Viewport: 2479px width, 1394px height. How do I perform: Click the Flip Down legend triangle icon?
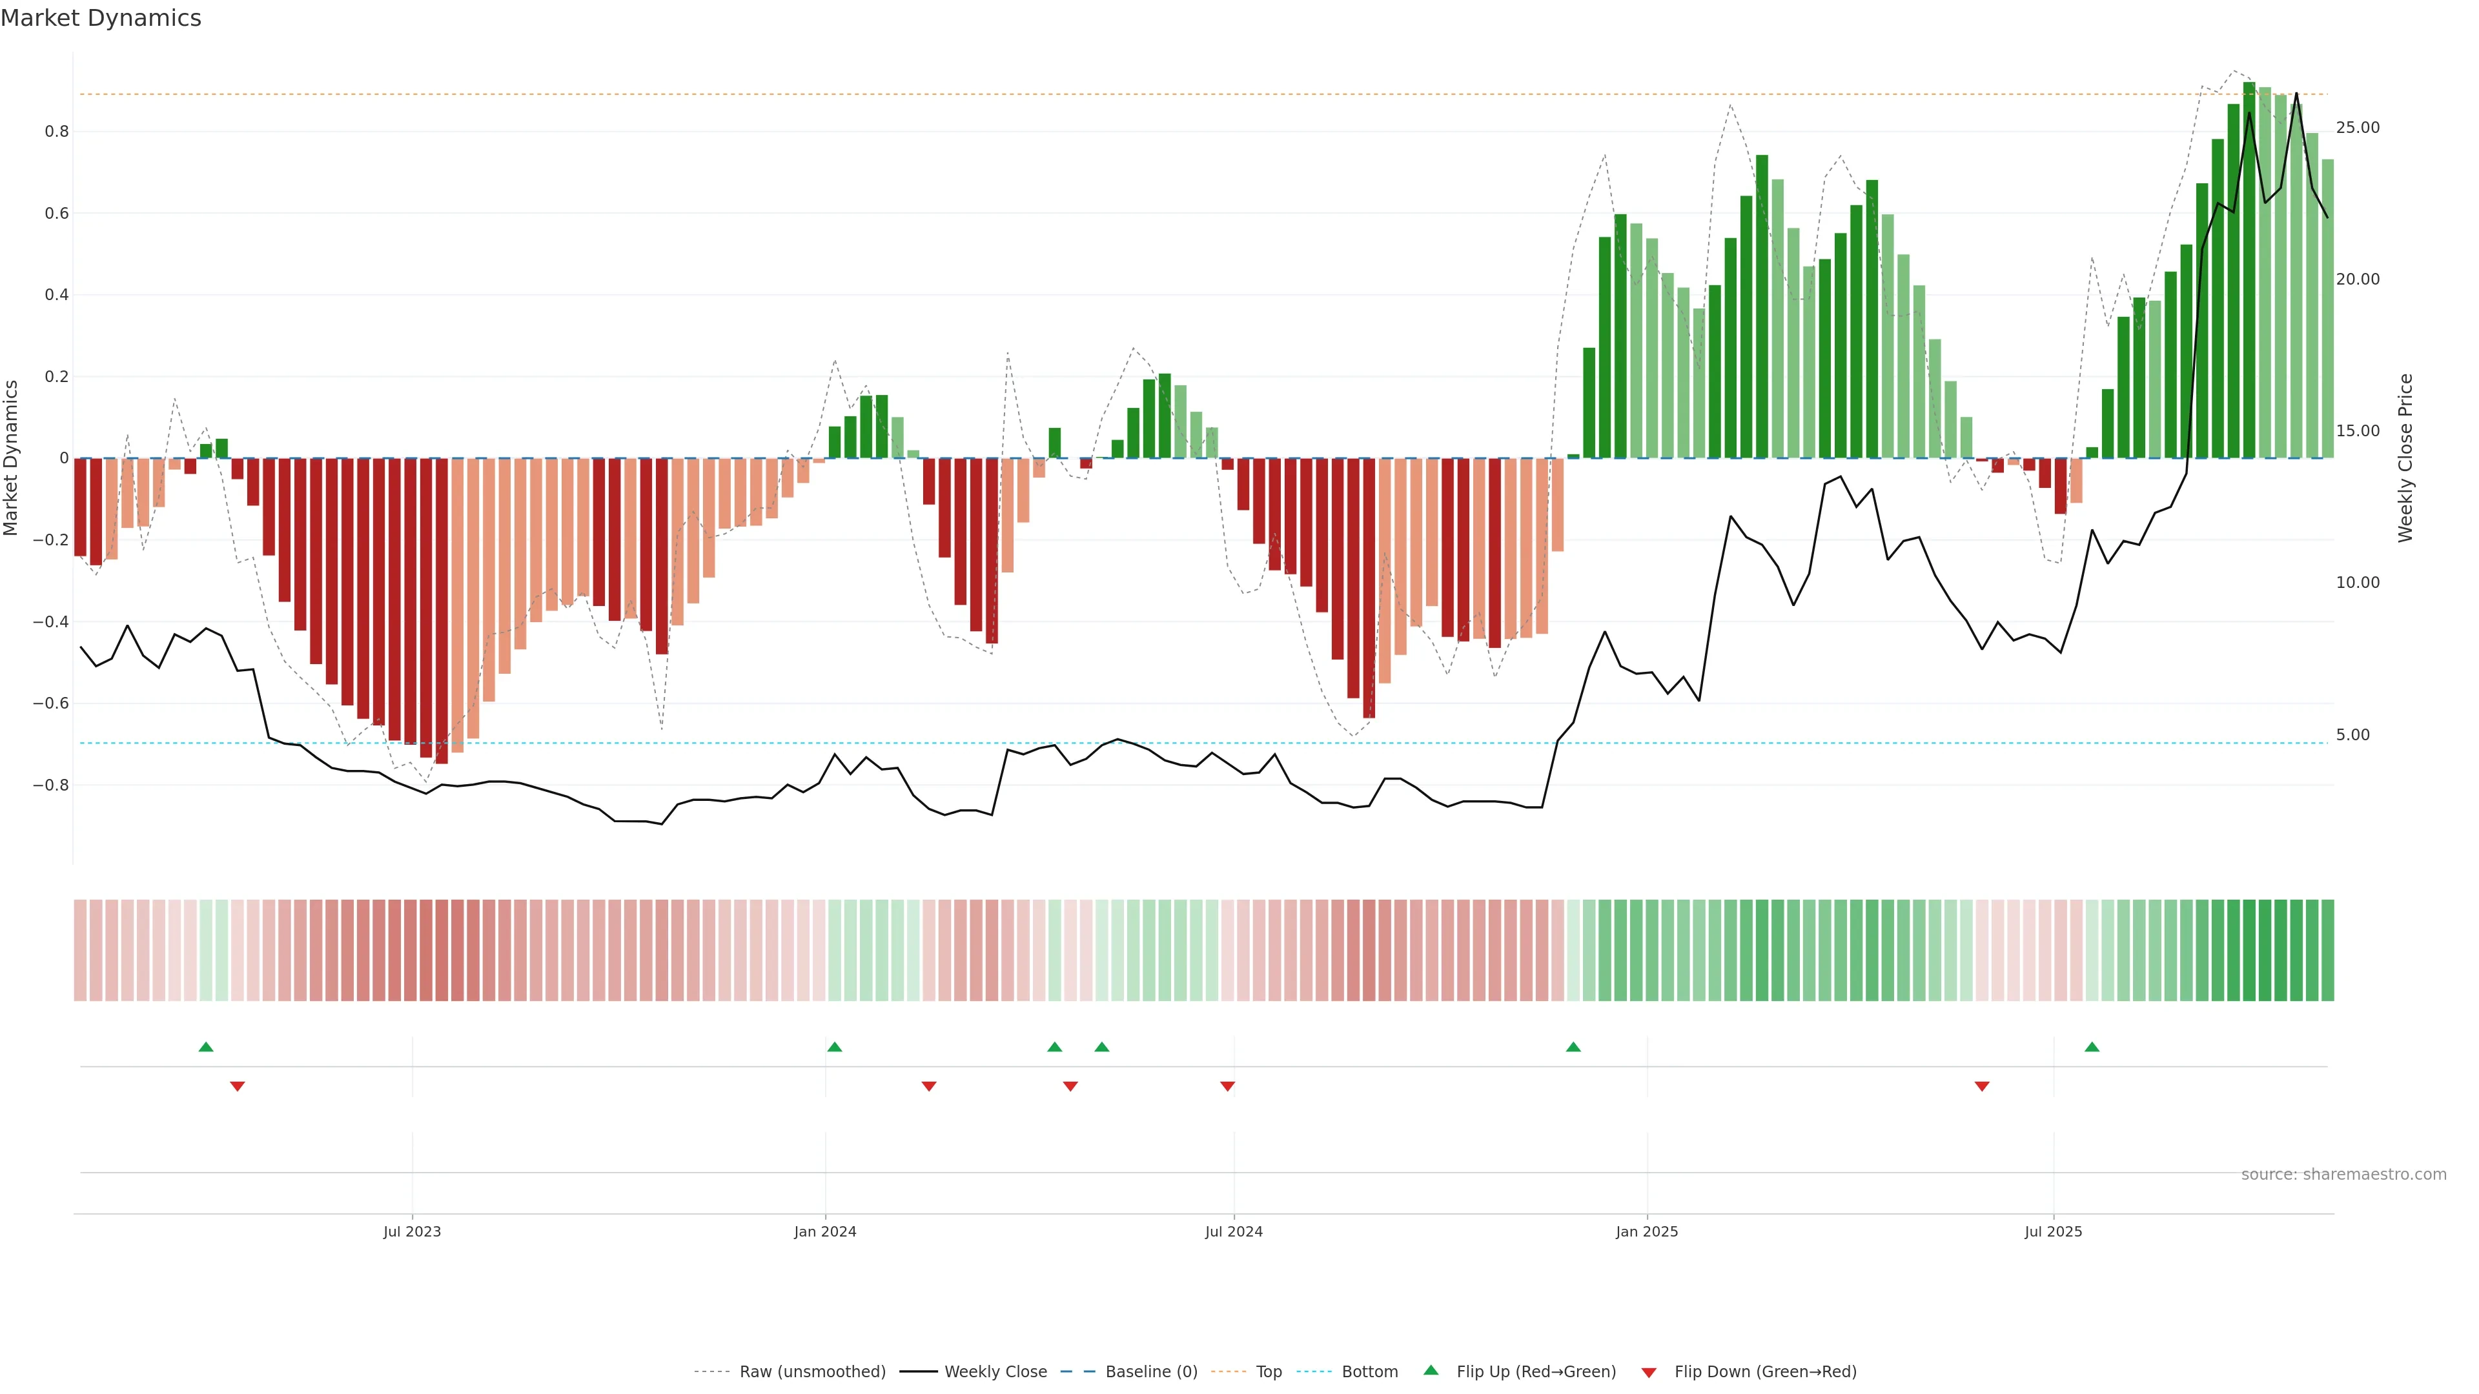pos(1649,1373)
